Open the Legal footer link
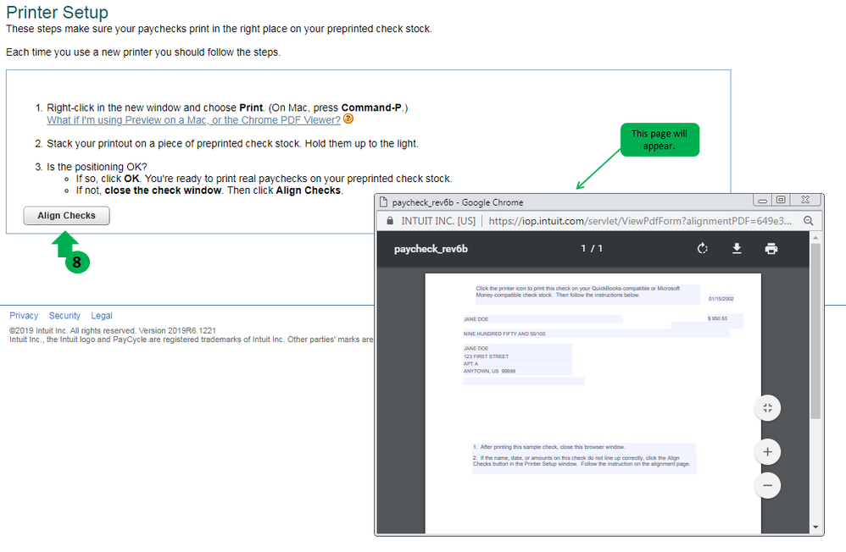 coord(102,316)
